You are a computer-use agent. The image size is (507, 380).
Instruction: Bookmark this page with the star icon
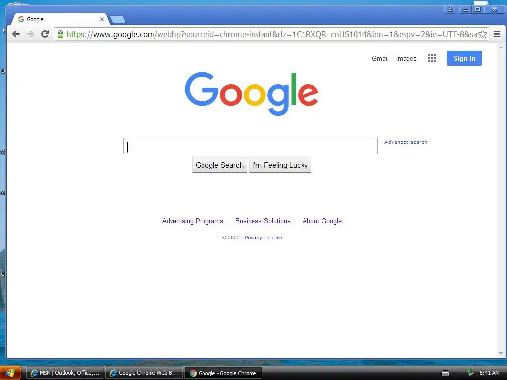(x=482, y=34)
